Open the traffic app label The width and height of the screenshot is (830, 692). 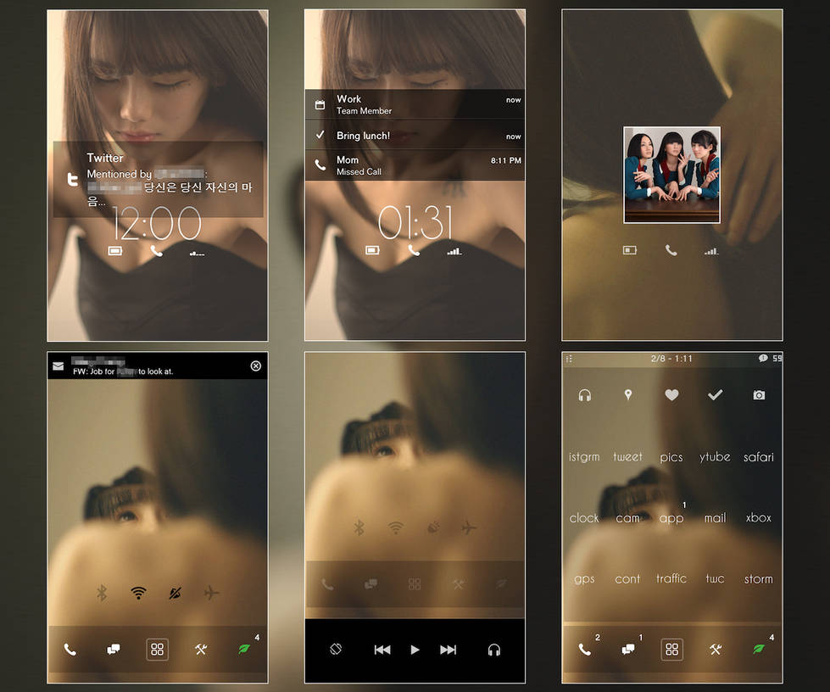point(671,578)
